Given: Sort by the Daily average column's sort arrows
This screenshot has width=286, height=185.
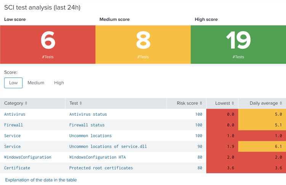Looking at the screenshot, I should click(x=281, y=103).
